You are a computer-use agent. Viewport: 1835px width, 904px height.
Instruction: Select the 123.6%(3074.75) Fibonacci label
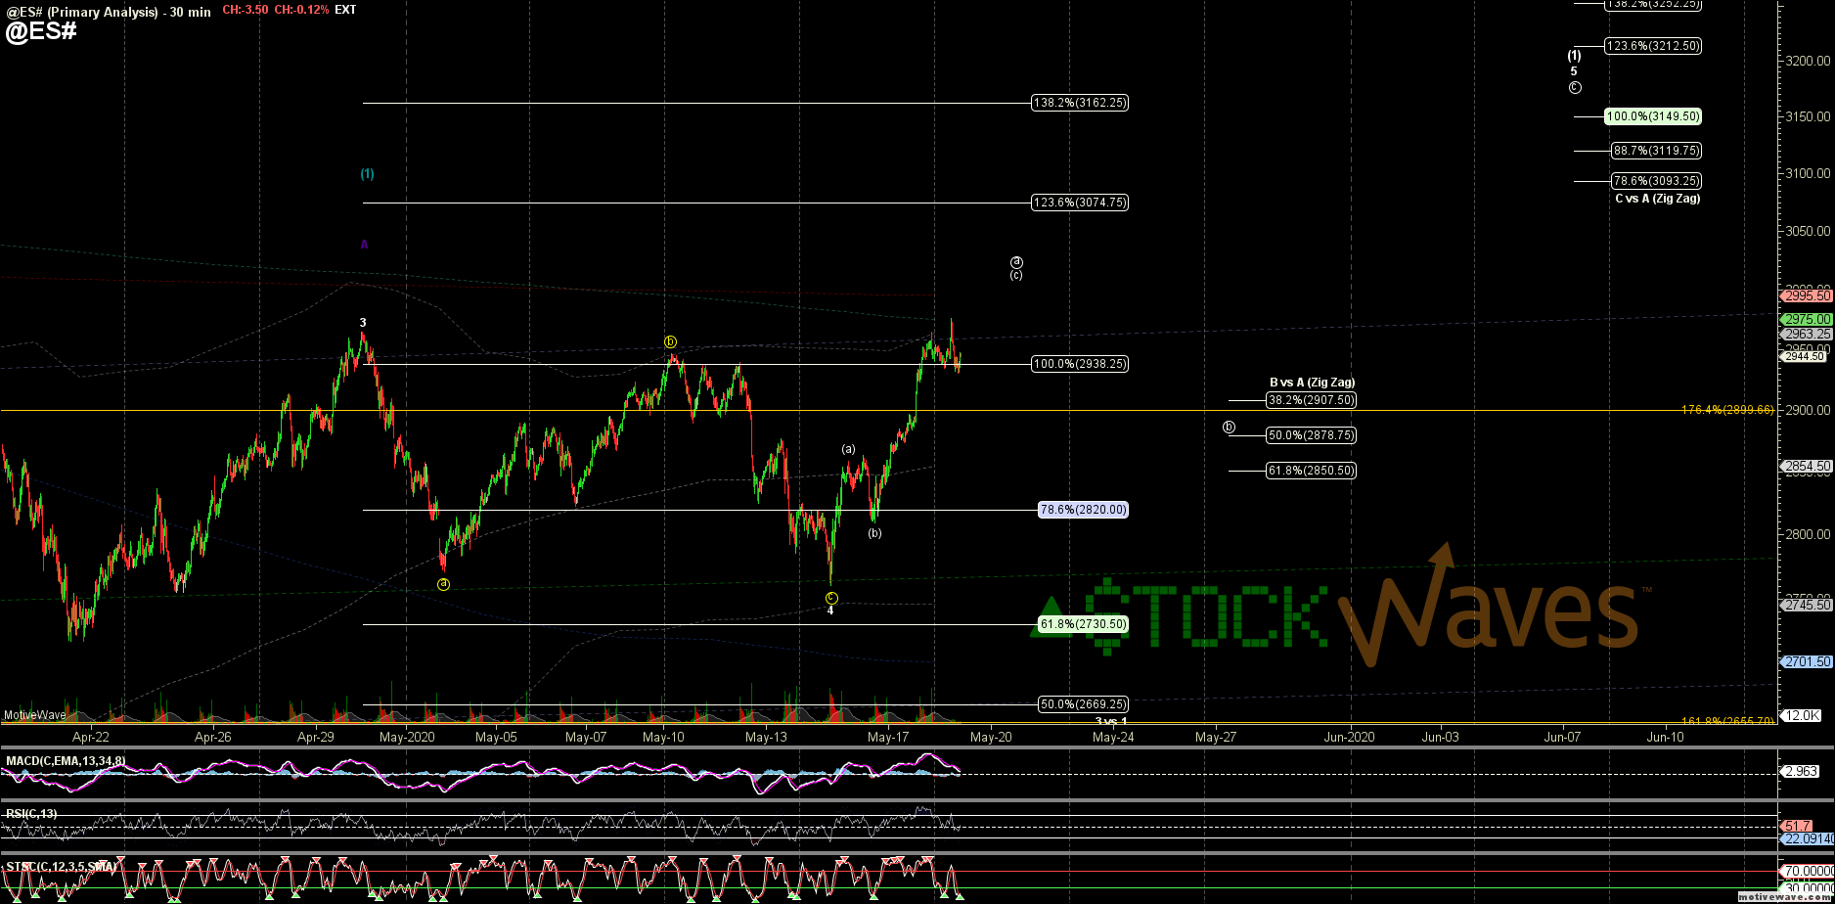click(x=1080, y=203)
